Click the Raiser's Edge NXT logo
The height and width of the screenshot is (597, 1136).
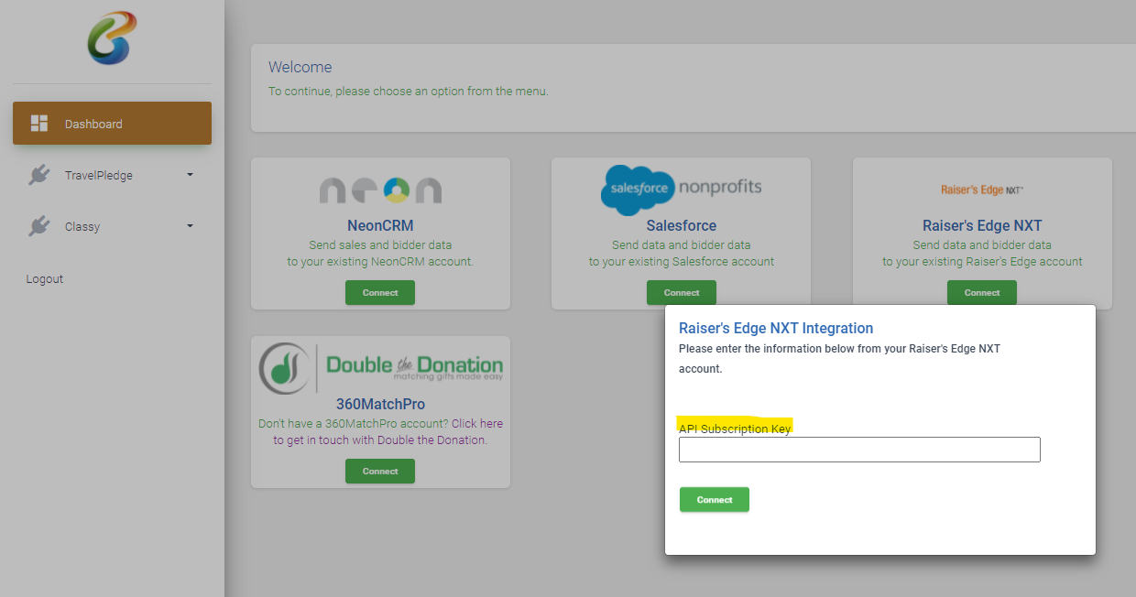[x=982, y=190]
